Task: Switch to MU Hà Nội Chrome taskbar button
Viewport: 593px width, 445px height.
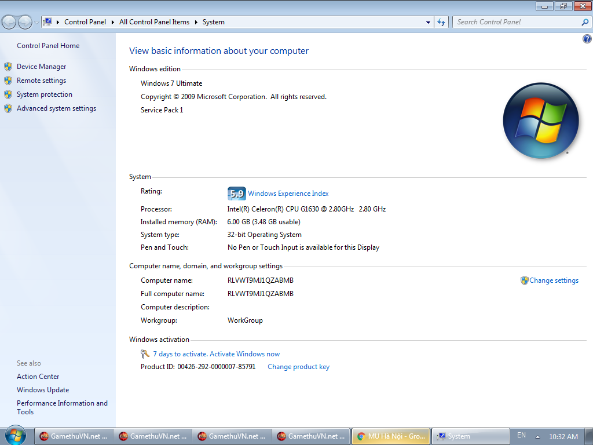Action: coord(391,436)
